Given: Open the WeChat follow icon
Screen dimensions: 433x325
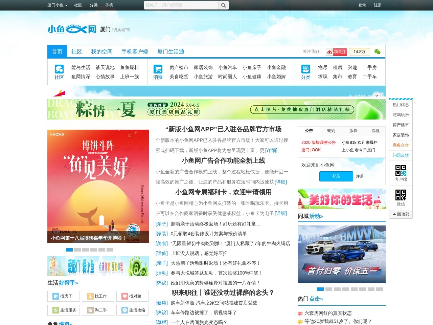Looking at the screenshot, I should coord(377,52).
